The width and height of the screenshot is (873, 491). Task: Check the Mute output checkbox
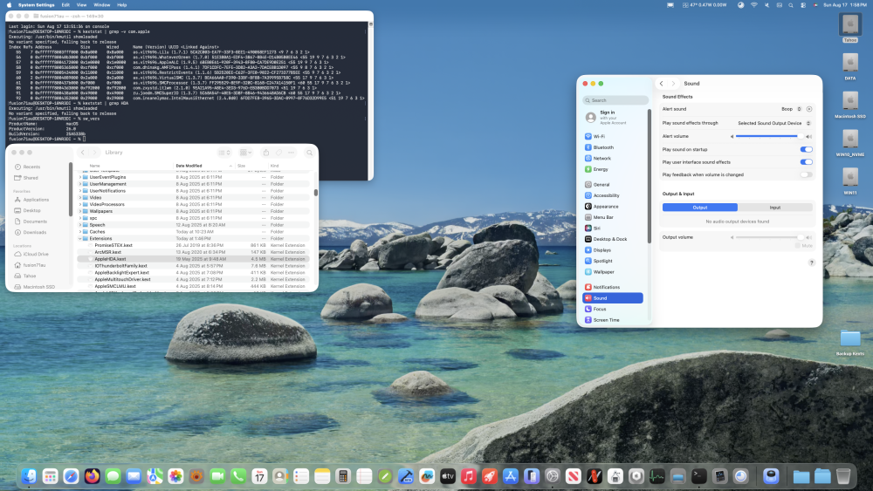(x=798, y=245)
